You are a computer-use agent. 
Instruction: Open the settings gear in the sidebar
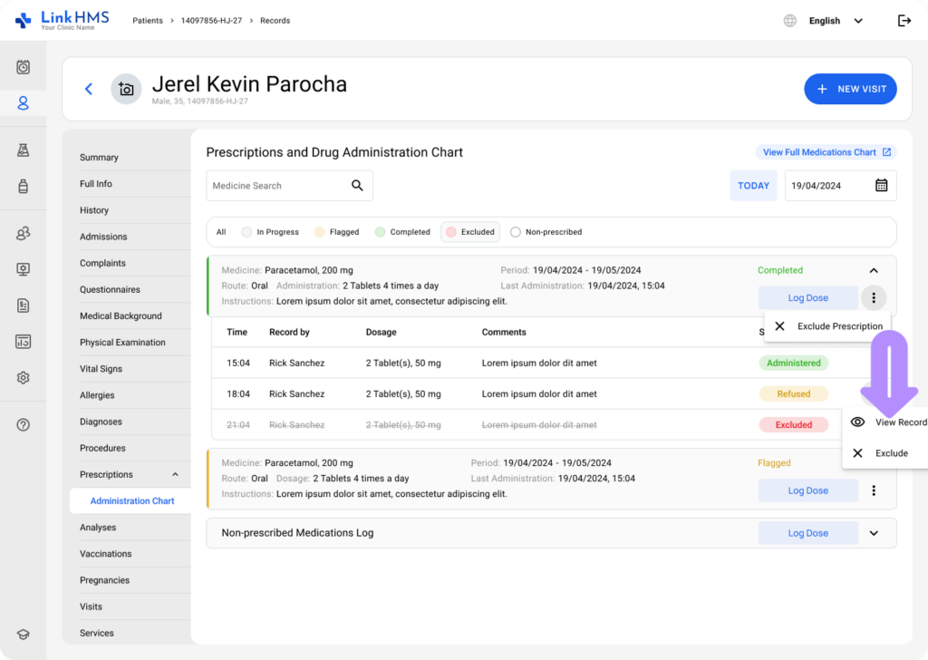pos(24,378)
